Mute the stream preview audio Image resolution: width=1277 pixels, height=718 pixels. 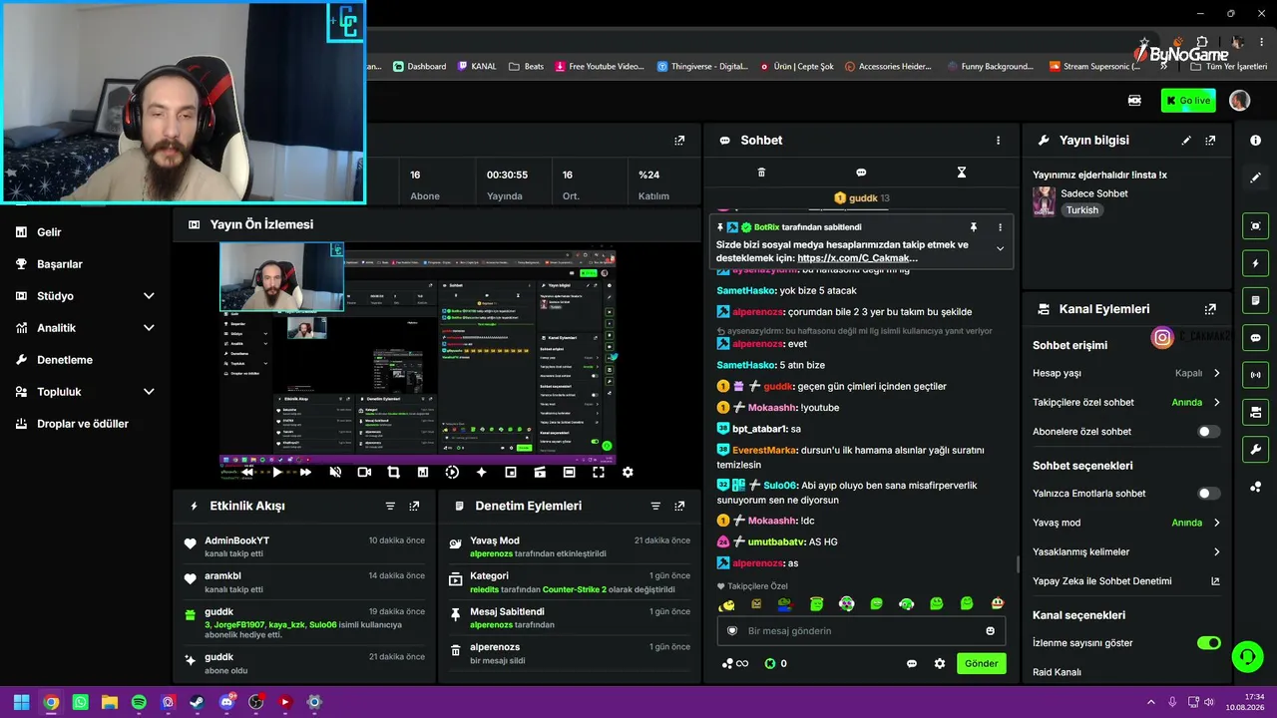[335, 473]
